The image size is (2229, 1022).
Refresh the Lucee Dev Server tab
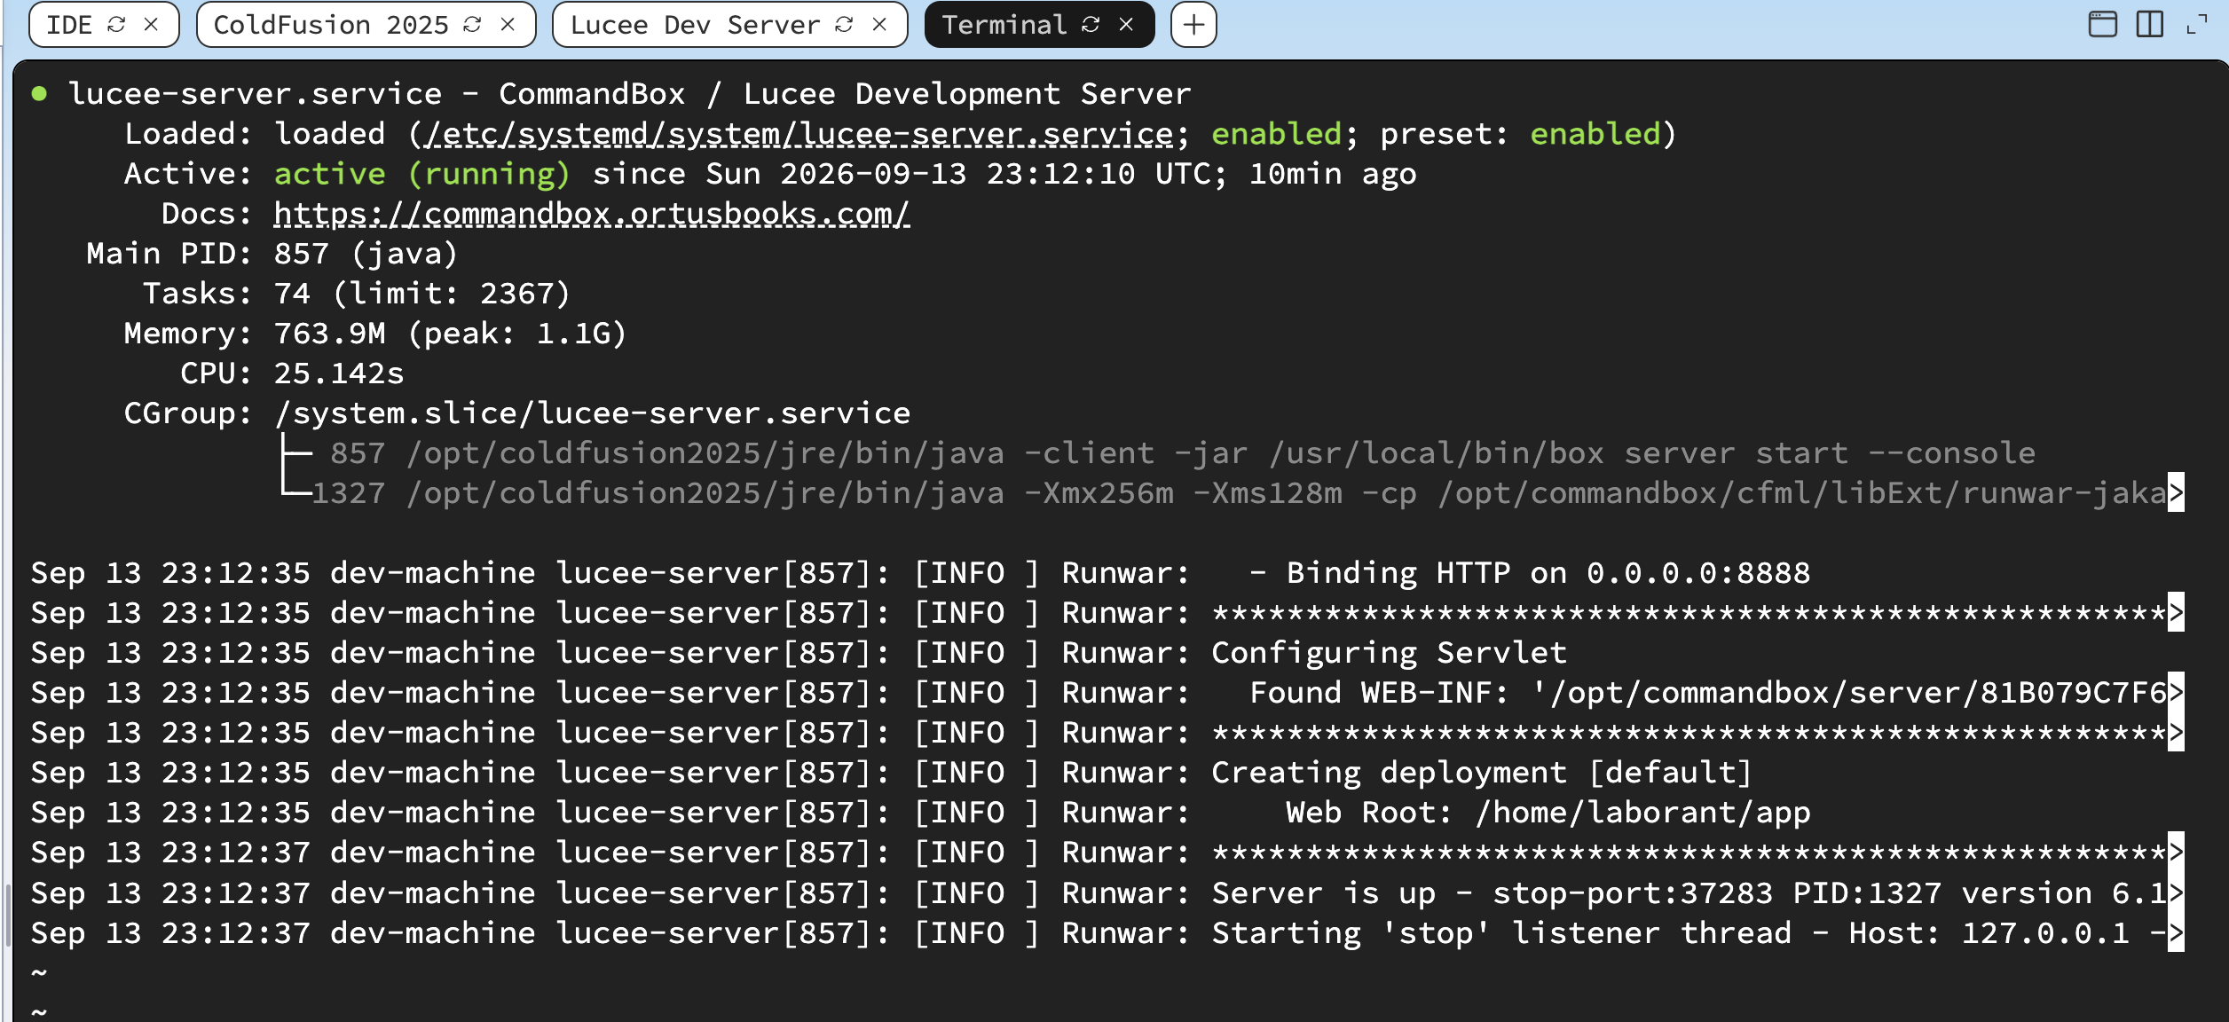(844, 25)
